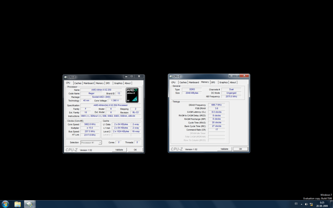Select Mainboard tab in left CPU-Z window
Image resolution: width=333 pixels, height=208 pixels.
tap(88, 83)
